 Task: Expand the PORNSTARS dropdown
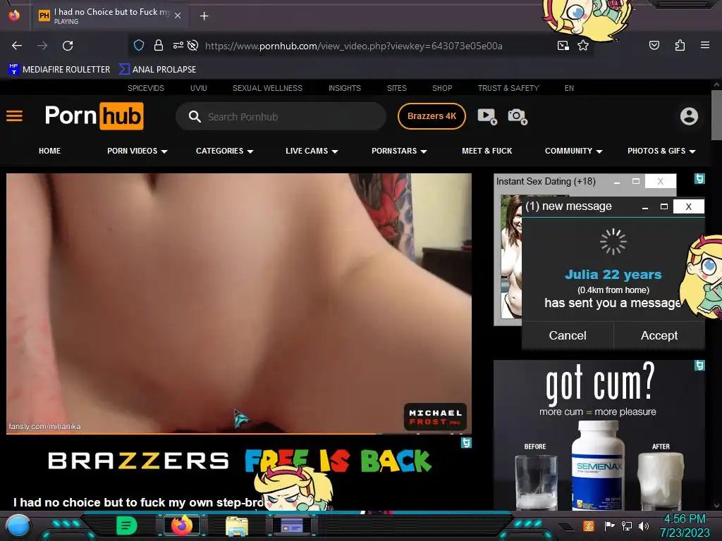(x=399, y=151)
